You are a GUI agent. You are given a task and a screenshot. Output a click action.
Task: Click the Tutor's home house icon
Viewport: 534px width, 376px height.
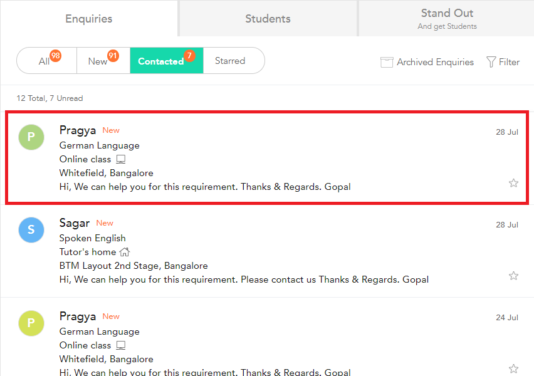click(x=125, y=252)
